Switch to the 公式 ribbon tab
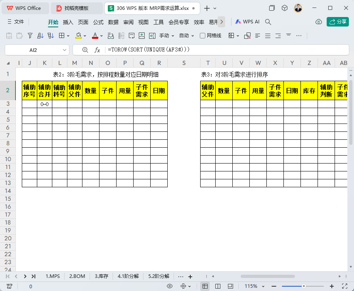Screen dimensions: 354x291 [98, 22]
